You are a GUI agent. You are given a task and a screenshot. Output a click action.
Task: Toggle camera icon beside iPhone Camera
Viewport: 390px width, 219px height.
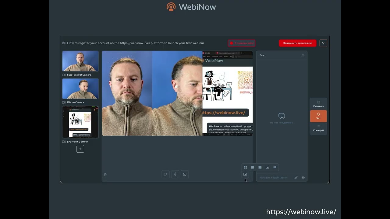click(64, 103)
